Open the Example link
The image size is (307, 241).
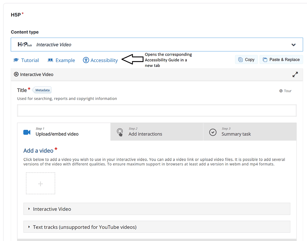point(61,60)
